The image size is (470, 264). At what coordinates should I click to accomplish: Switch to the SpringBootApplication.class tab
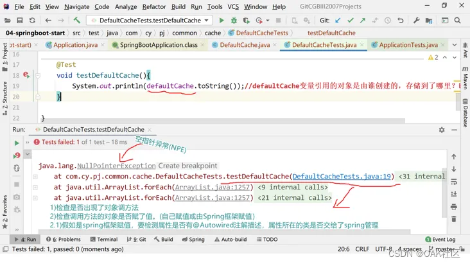159,45
